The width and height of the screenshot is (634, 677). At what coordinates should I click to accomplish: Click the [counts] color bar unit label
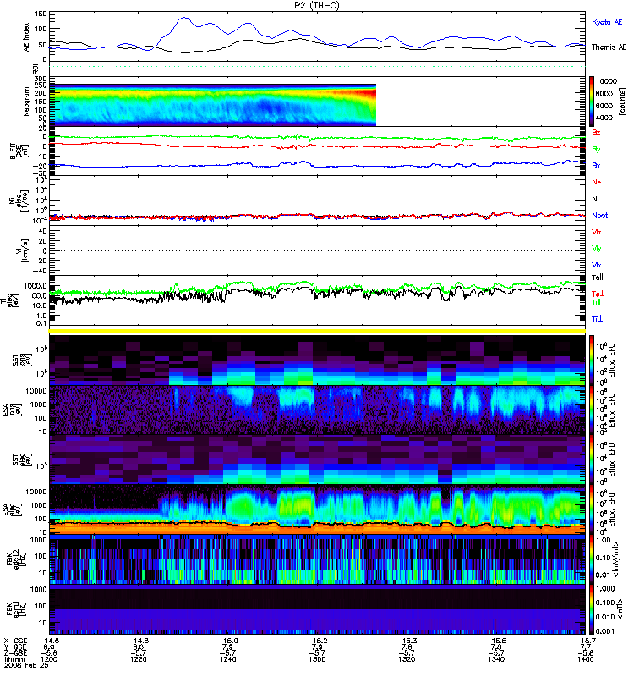pos(622,102)
